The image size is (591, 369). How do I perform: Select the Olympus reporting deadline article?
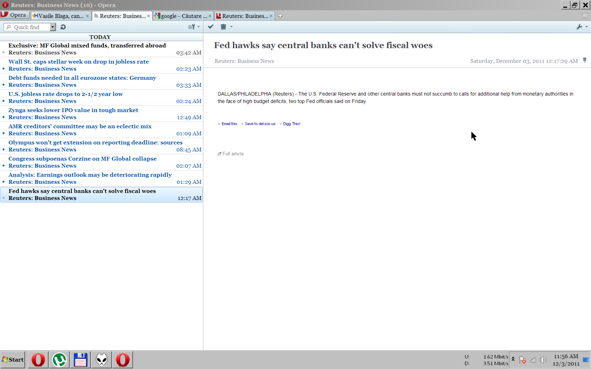point(95,143)
